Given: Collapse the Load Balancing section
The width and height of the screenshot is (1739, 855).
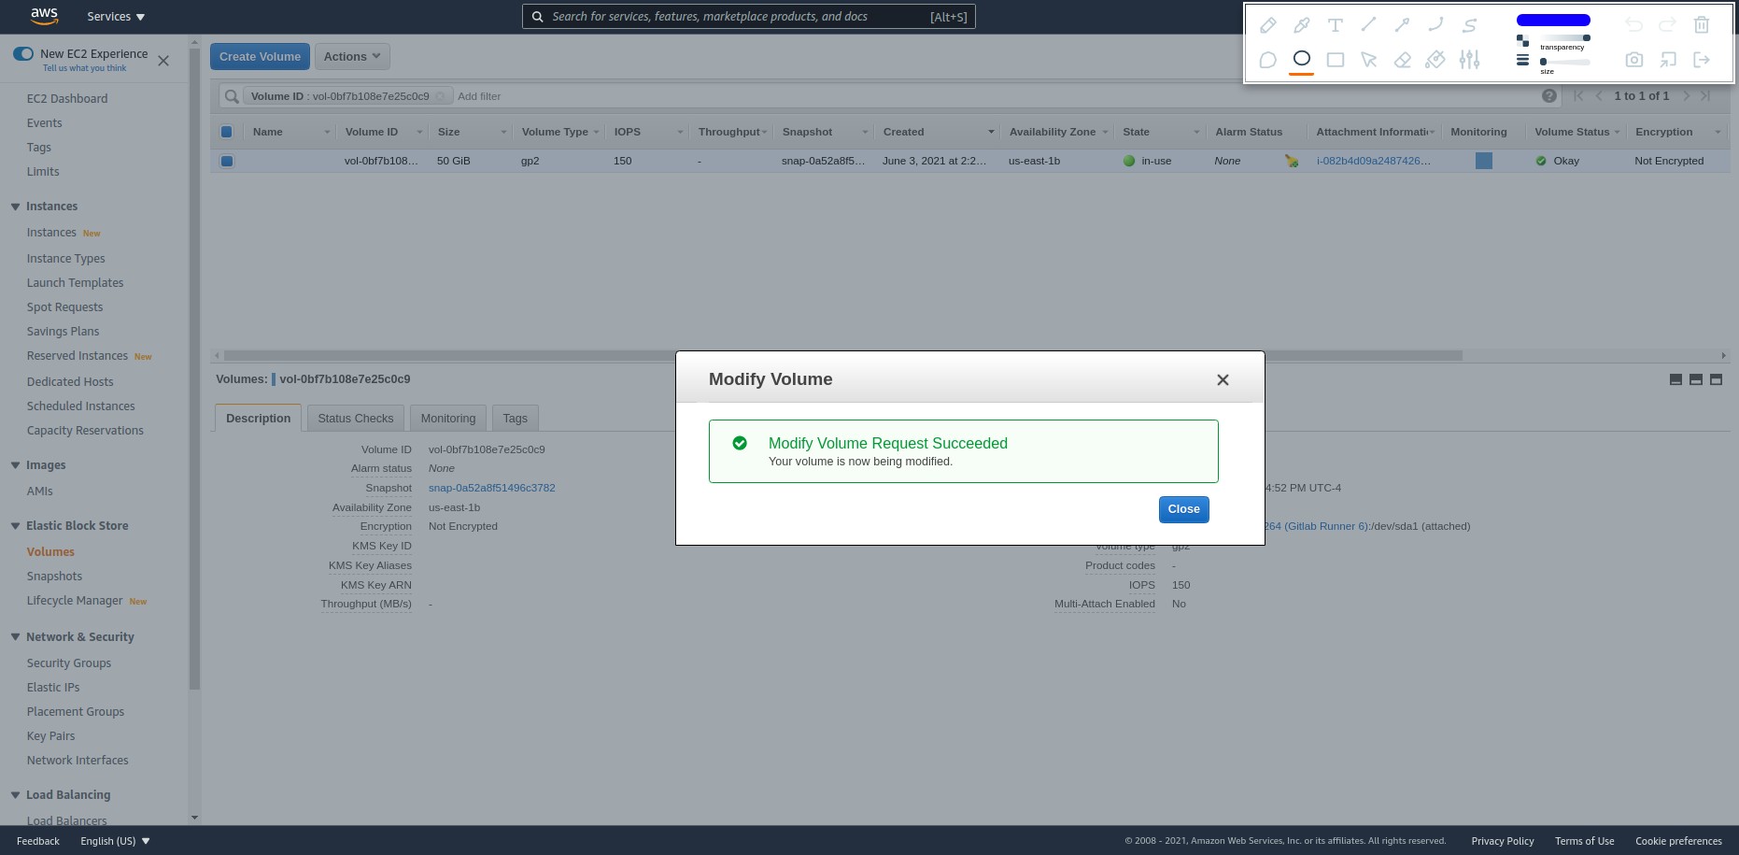Looking at the screenshot, I should point(15,795).
